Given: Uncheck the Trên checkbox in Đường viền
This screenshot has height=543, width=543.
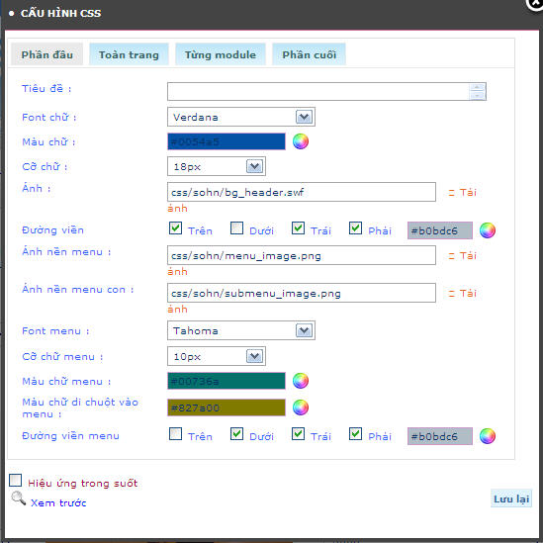Looking at the screenshot, I should [x=176, y=228].
